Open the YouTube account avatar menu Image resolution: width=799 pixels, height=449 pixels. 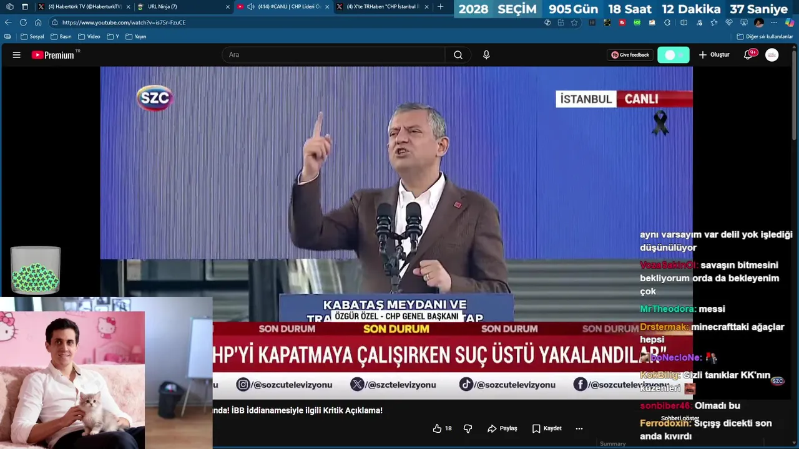click(772, 55)
